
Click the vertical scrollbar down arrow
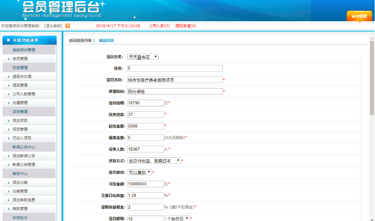click(372, 218)
